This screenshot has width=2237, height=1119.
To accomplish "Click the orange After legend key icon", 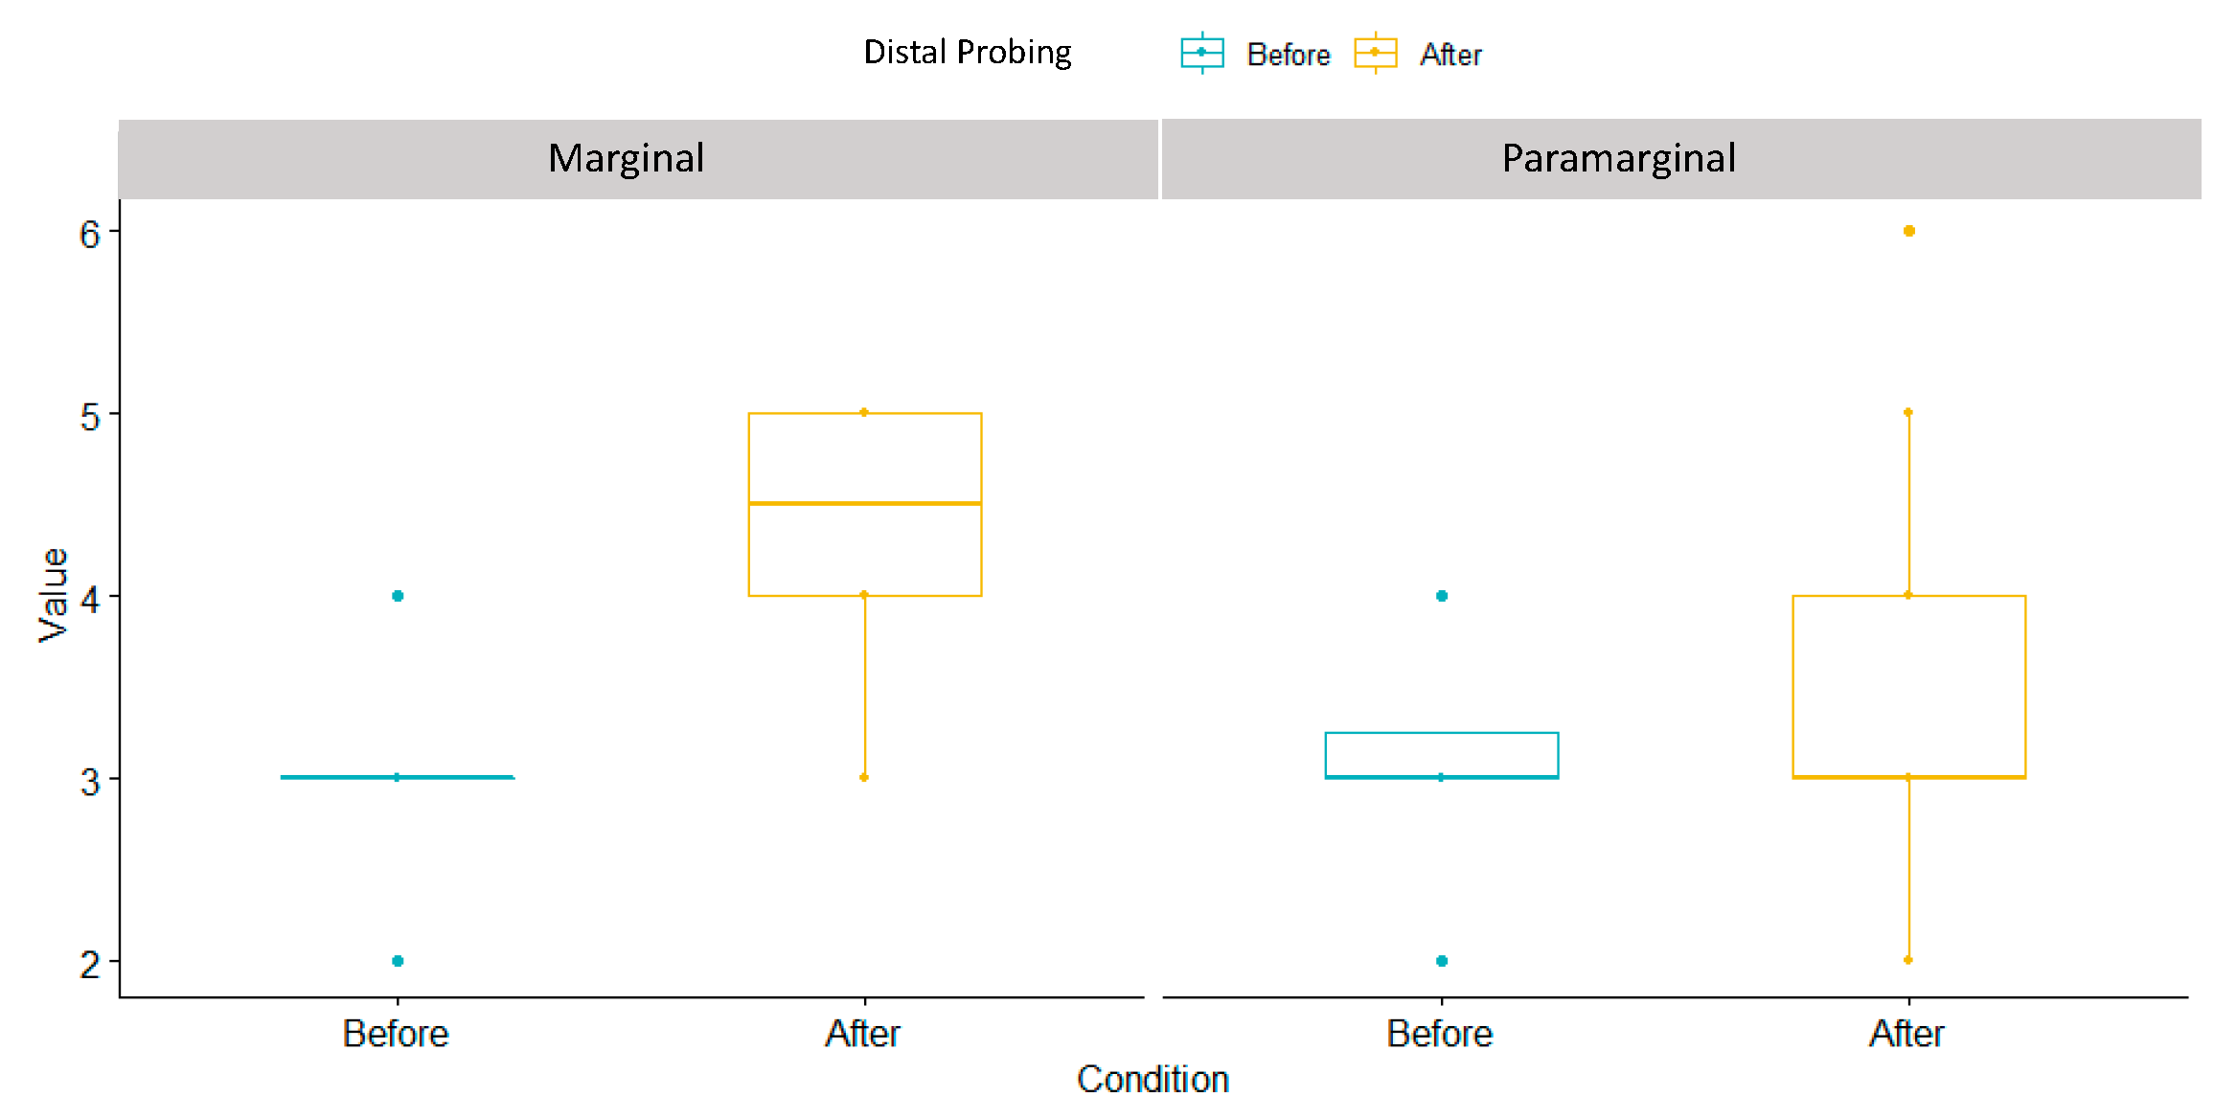I will 1375,53.
